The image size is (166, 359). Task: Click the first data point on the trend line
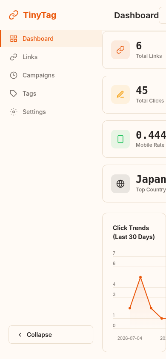point(130,308)
